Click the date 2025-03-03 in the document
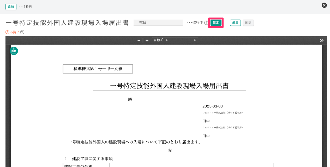This screenshot has width=330, height=167. pos(213,106)
